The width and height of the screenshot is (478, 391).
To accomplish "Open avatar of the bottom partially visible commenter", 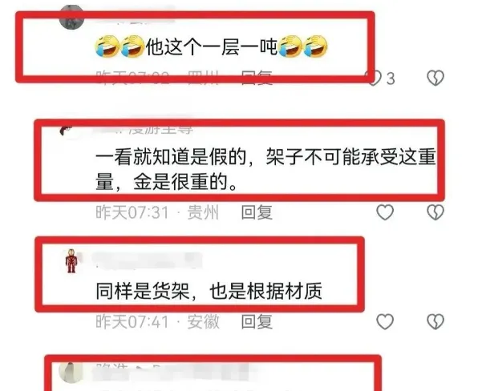I will (x=71, y=372).
